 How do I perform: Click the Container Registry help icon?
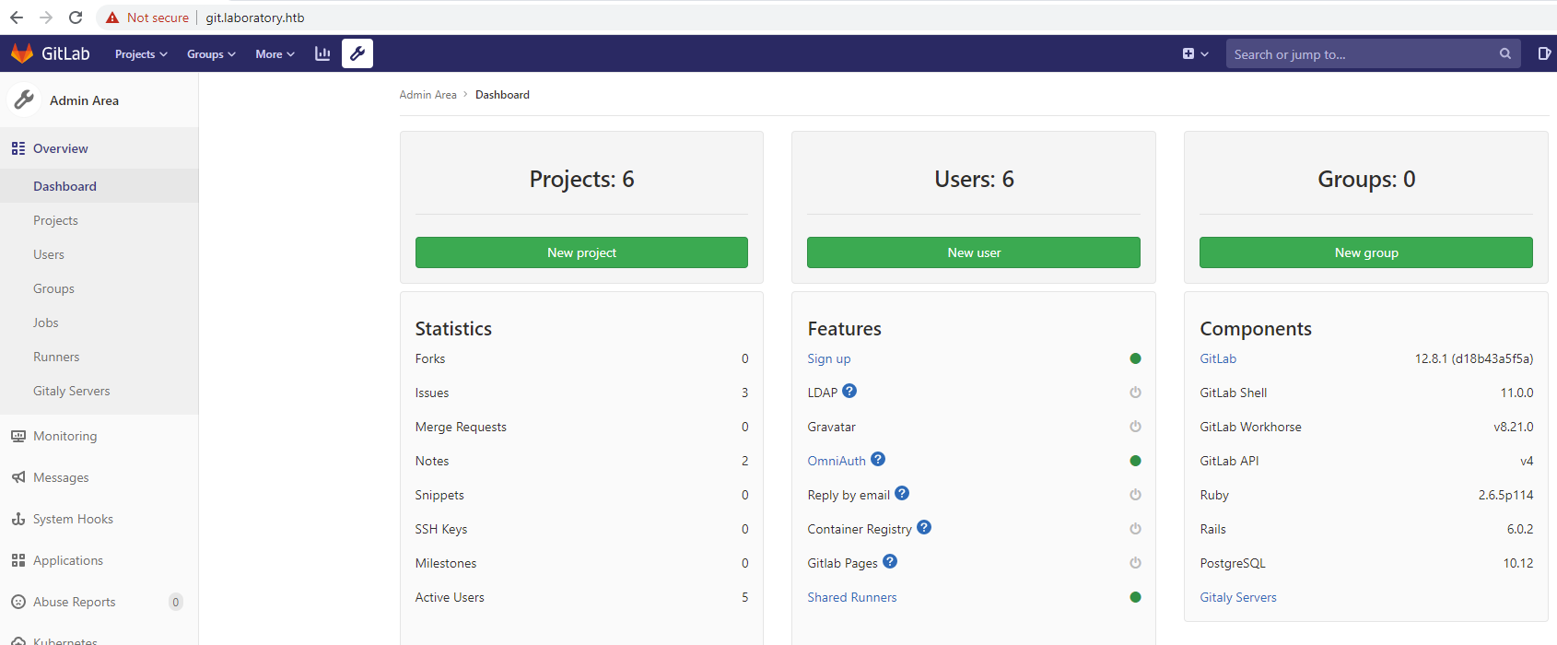pyautogui.click(x=924, y=528)
